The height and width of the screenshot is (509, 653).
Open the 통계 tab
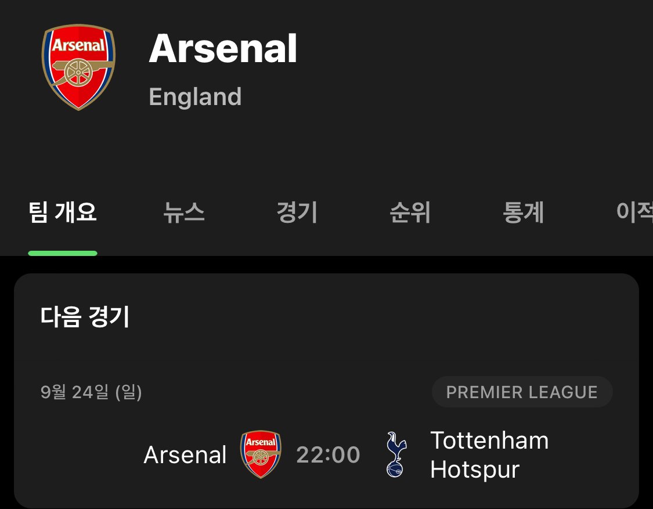click(523, 212)
